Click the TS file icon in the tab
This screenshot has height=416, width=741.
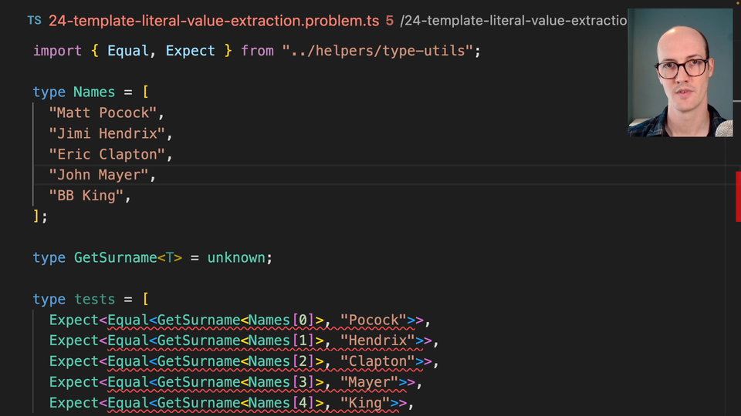tap(34, 21)
